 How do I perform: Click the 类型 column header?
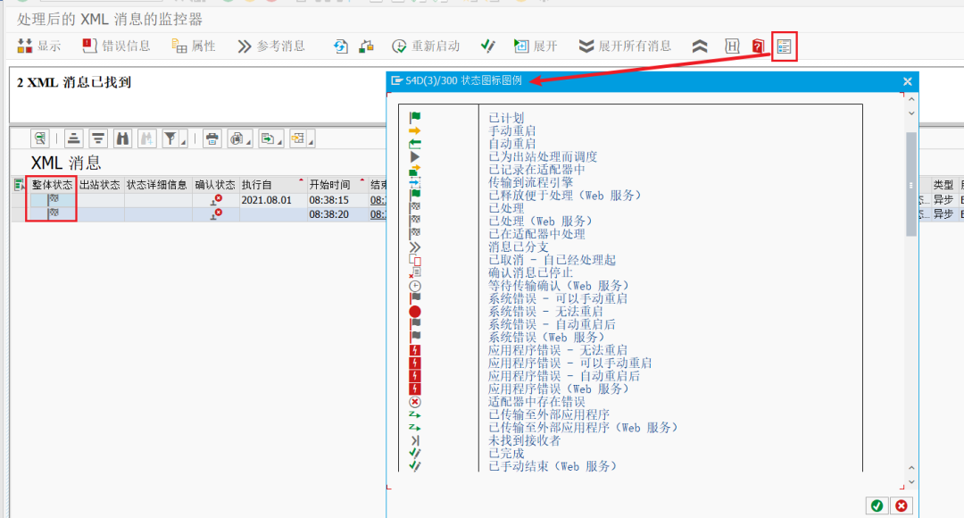coord(943,185)
